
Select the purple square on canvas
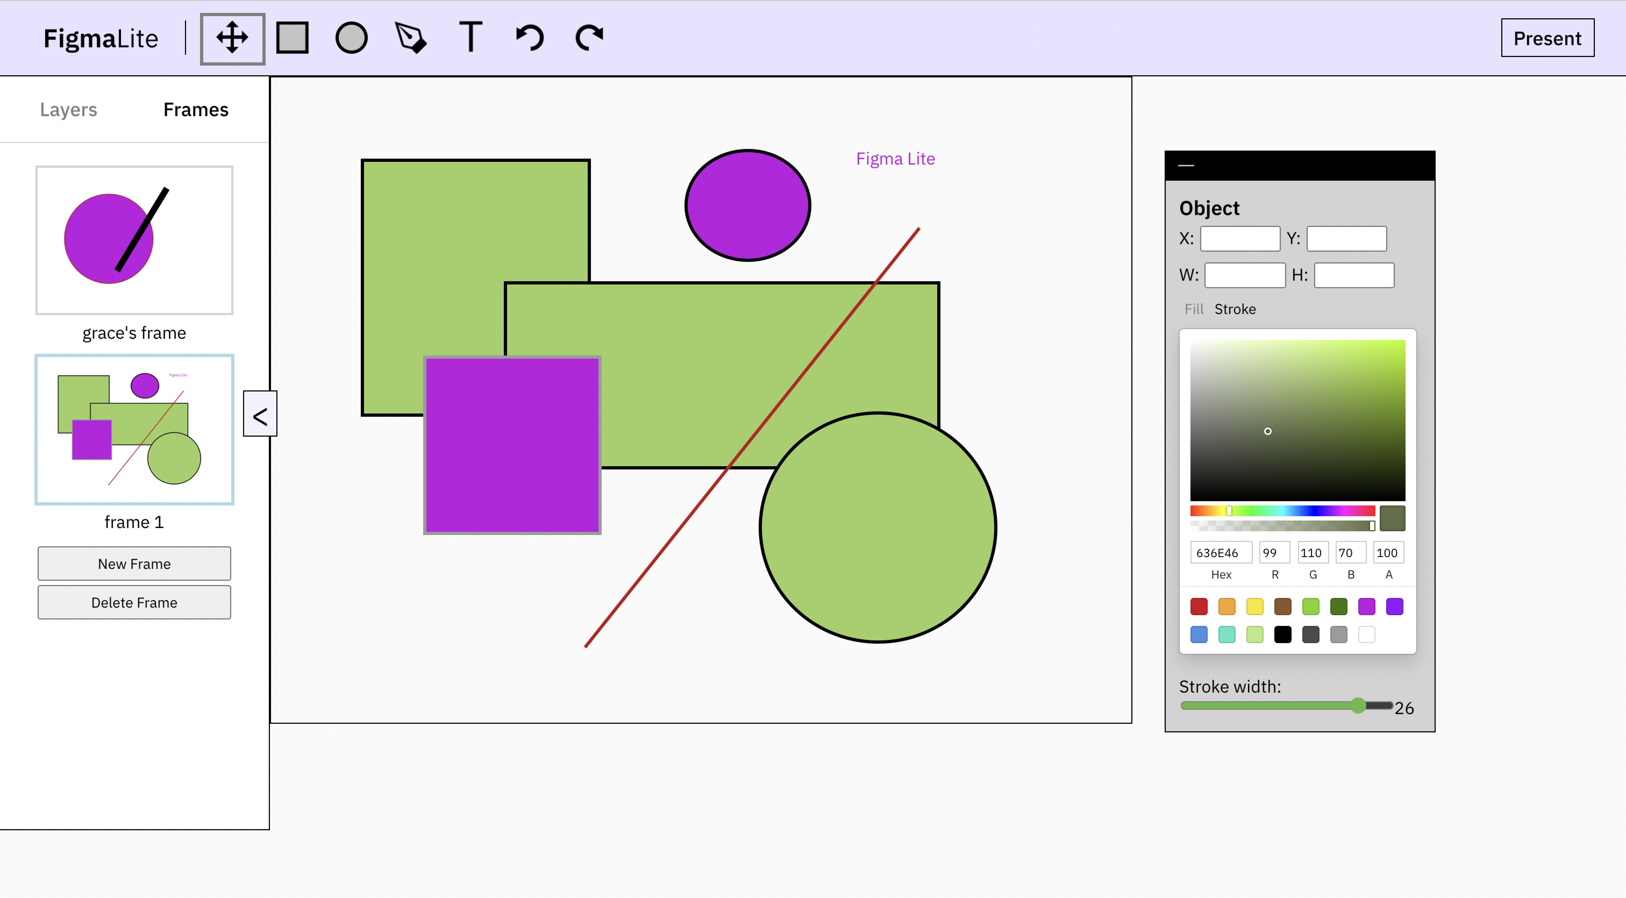tap(512, 446)
